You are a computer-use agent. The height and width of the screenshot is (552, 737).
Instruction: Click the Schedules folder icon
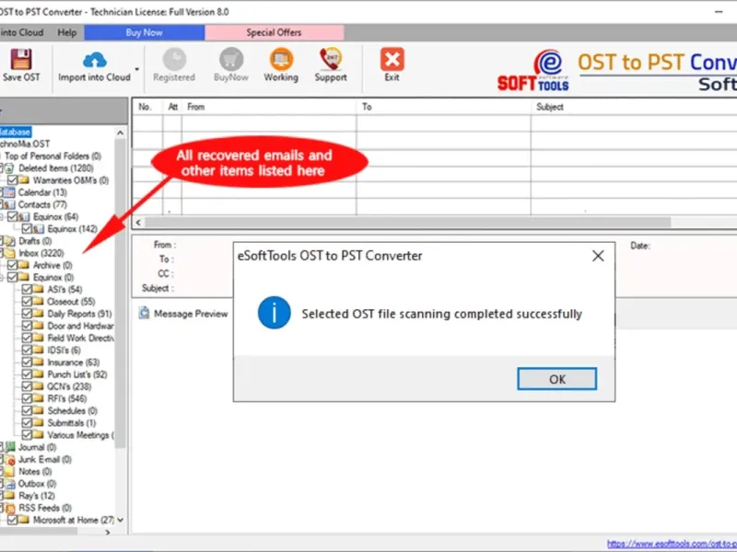click(x=38, y=410)
